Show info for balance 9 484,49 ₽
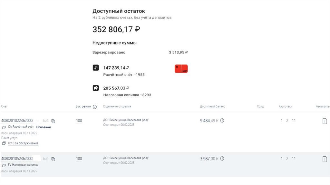 222,121
